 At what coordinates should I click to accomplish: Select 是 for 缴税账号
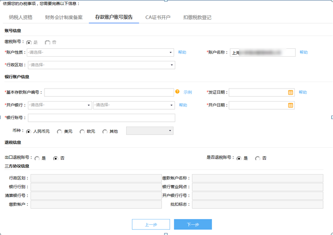click(29, 42)
